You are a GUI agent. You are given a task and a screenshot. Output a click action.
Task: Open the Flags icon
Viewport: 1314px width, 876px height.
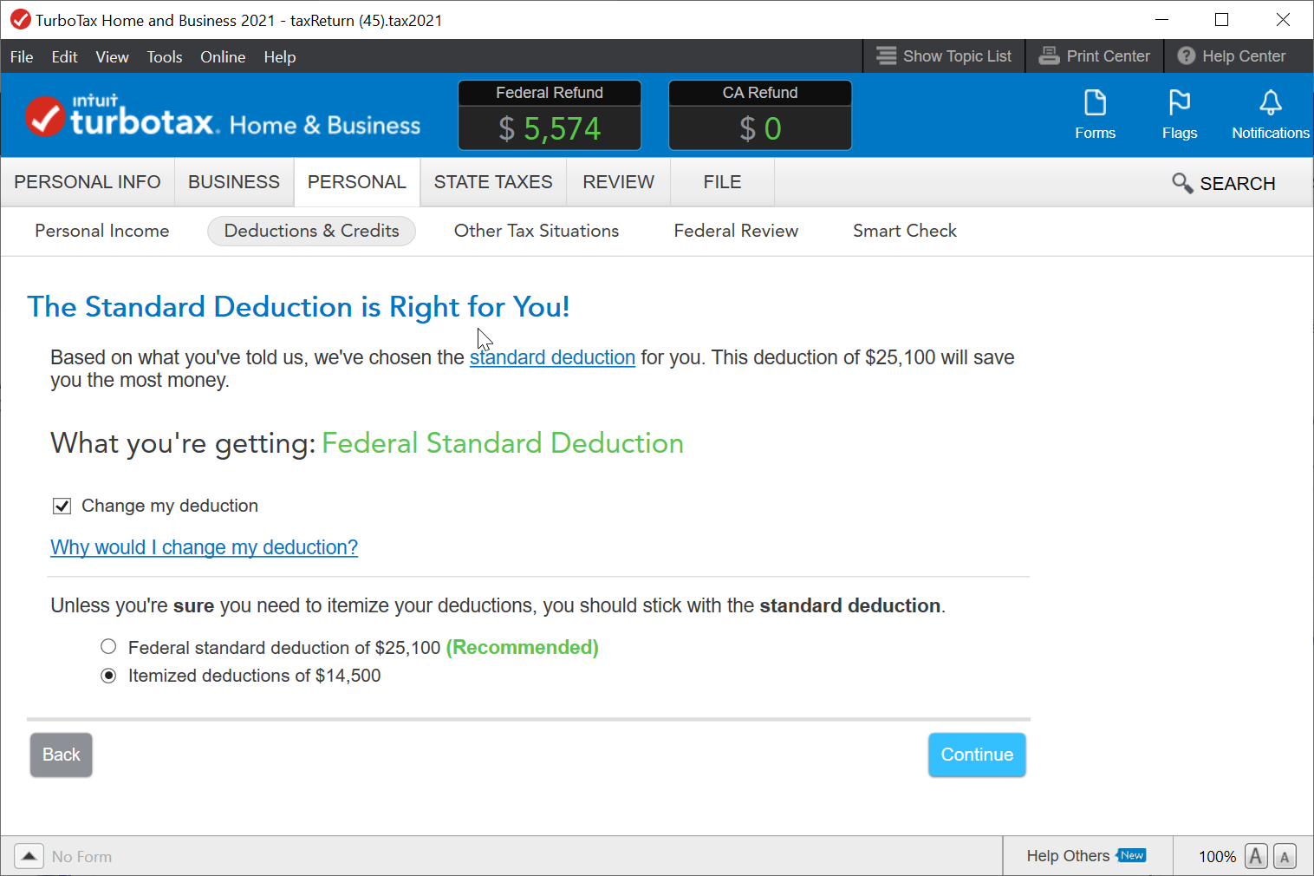tap(1179, 114)
